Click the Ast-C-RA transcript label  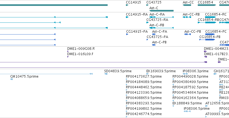pos(157,14)
